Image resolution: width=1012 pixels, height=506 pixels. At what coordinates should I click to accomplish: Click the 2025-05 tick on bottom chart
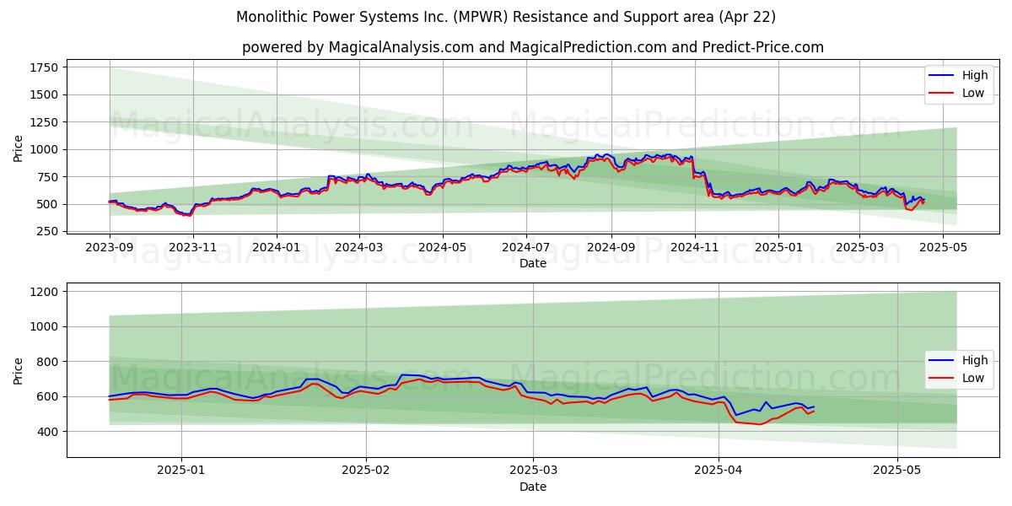898,472
